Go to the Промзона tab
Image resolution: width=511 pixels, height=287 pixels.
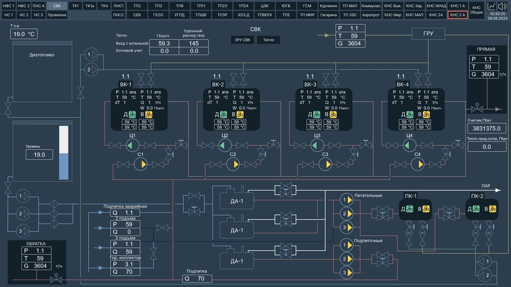point(57,15)
